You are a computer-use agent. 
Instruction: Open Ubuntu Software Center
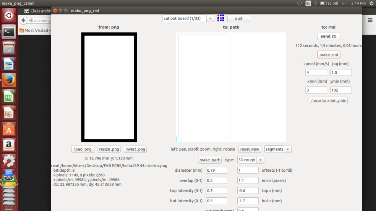9,129
